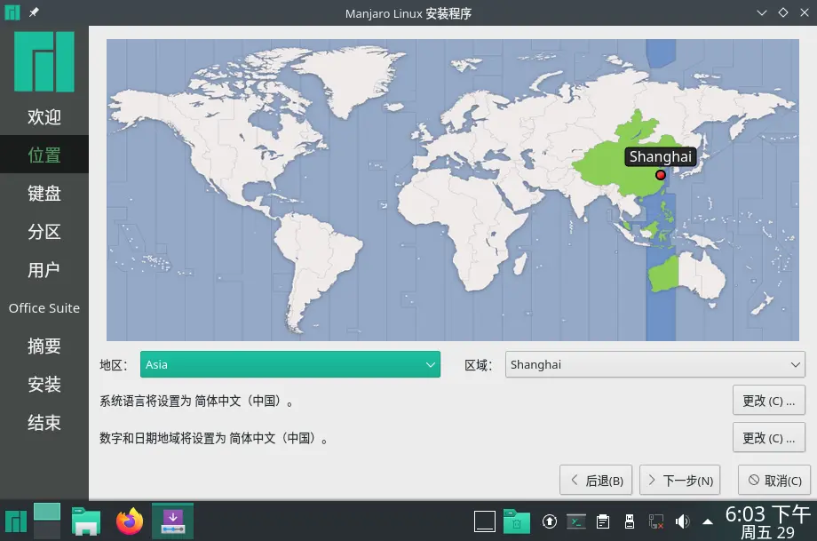Toggle the pin icon in the title bar

pos(33,12)
